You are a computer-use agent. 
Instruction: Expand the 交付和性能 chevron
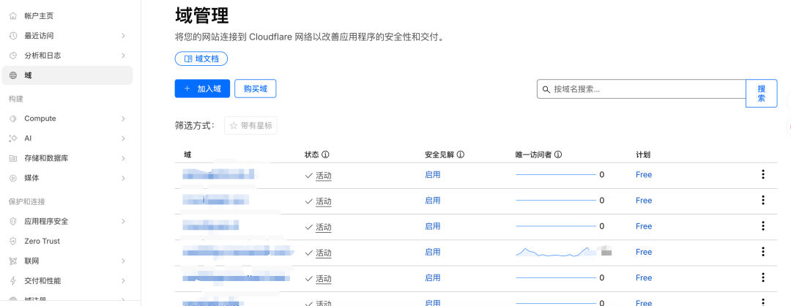(124, 281)
